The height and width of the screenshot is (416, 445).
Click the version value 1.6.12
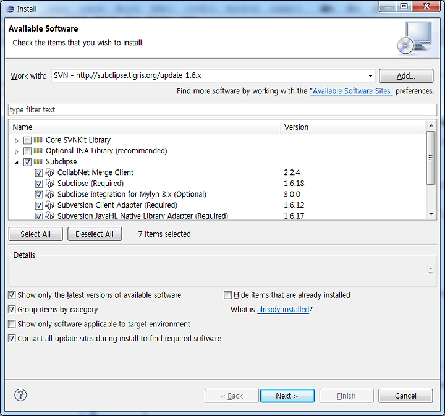point(294,205)
